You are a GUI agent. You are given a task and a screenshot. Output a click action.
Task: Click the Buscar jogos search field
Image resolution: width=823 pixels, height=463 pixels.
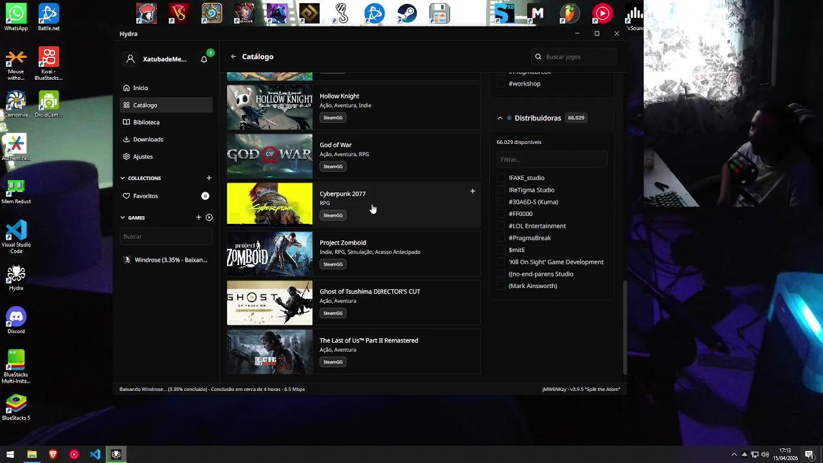point(574,57)
